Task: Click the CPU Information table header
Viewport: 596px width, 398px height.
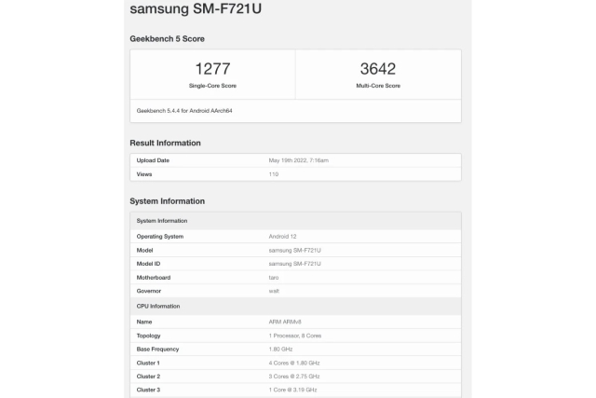Action: coord(295,307)
